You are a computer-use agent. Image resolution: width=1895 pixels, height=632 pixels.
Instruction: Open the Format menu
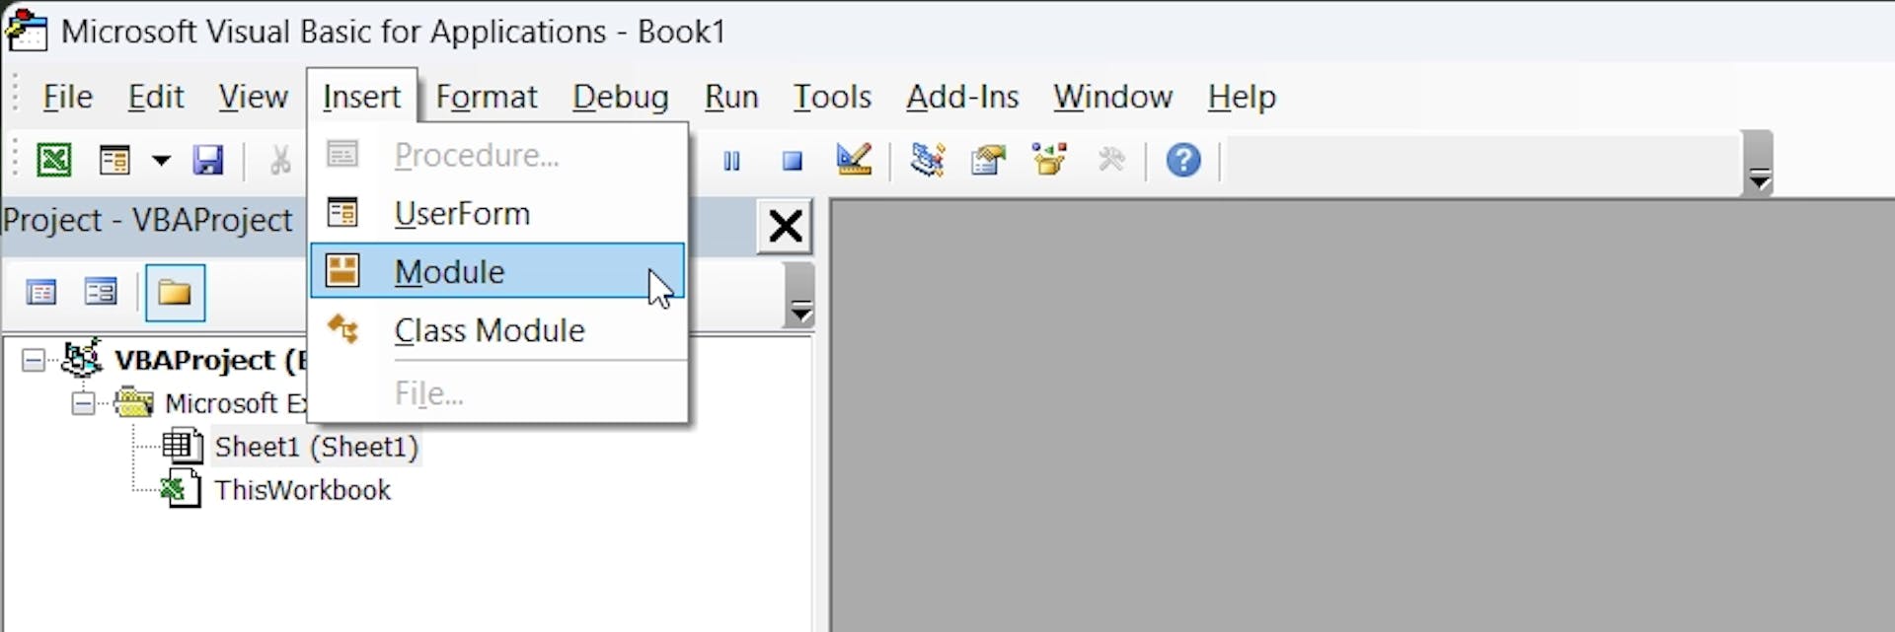[x=487, y=97]
